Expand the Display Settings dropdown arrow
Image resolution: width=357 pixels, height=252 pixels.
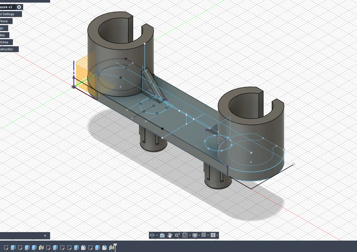pos(199,235)
